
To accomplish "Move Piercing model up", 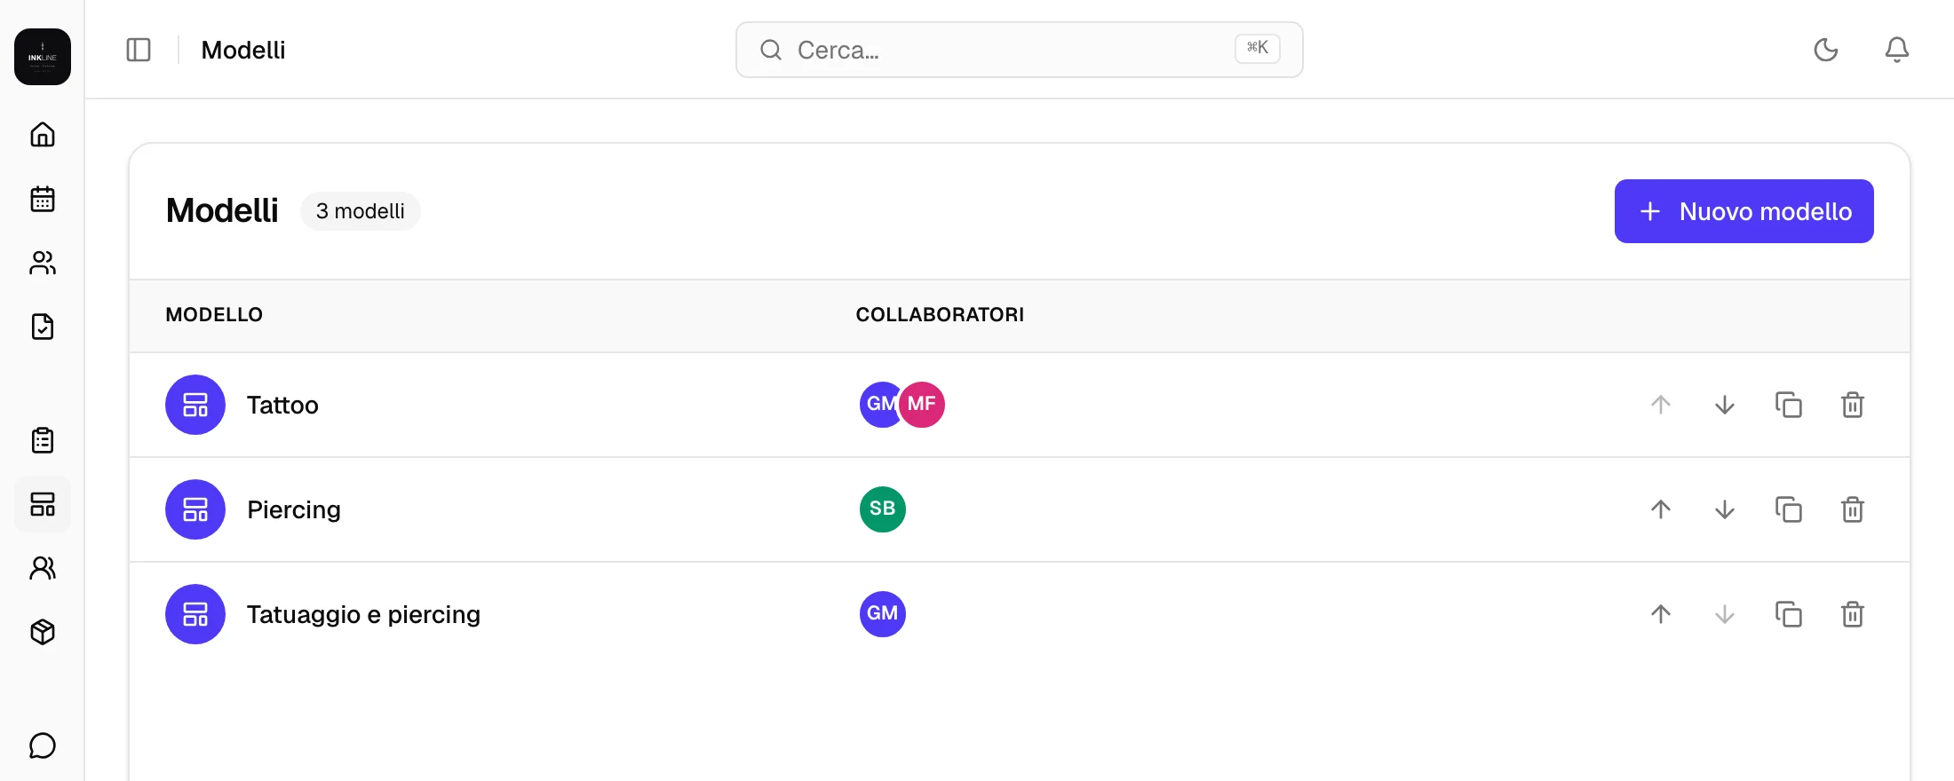I will pos(1661,509).
